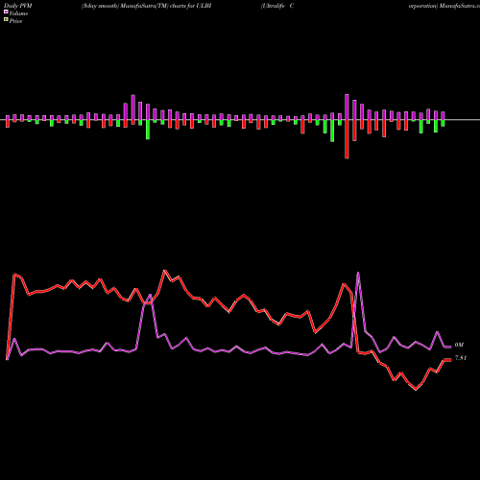The height and width of the screenshot is (480, 480).
Task: Select the 'Volume' legend label
Action: click(x=18, y=13)
